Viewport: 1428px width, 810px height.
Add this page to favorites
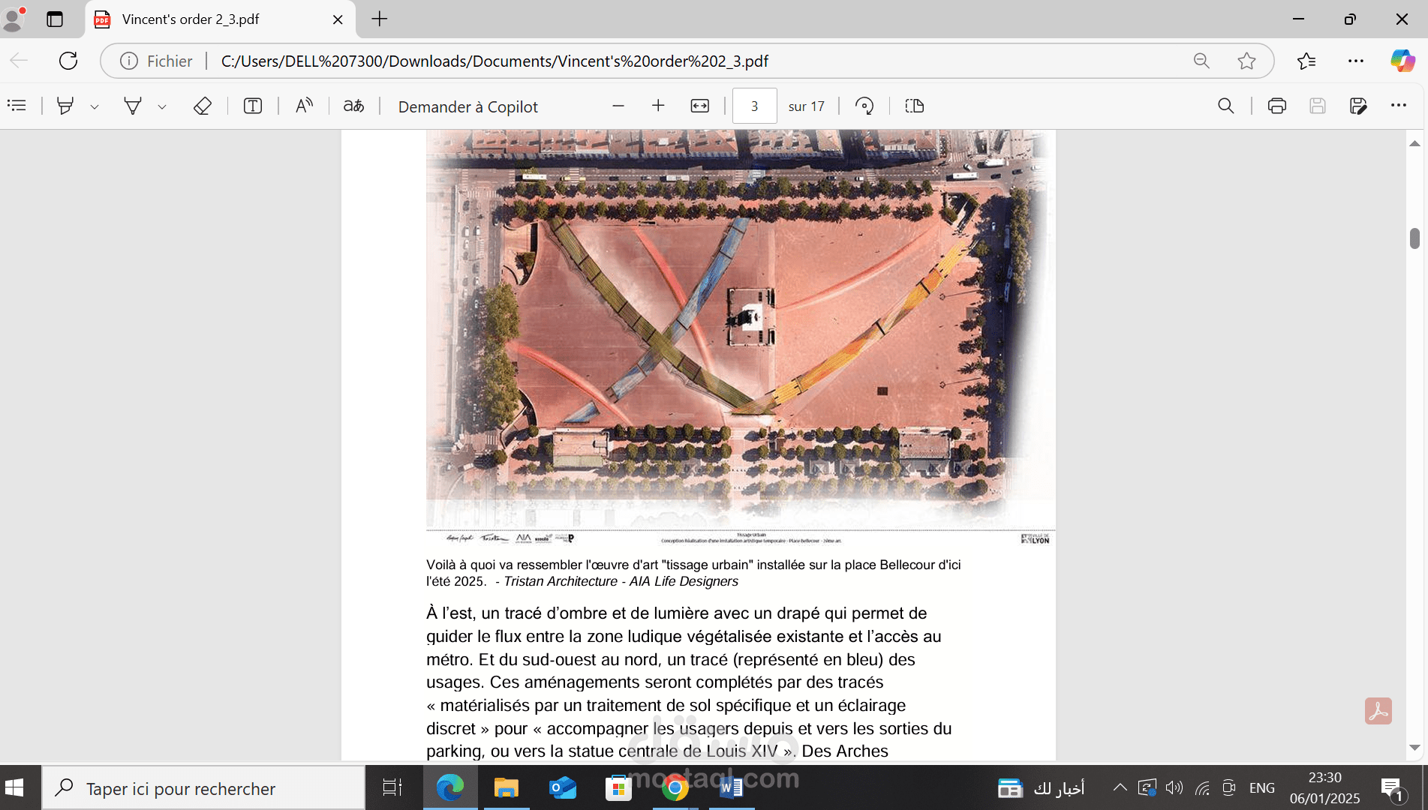(x=1246, y=61)
